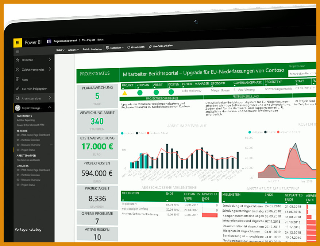Viewport: 320px width, 246px height.
Task: Open Ad Hoc Reporting dashboard link
Action: 26,120
